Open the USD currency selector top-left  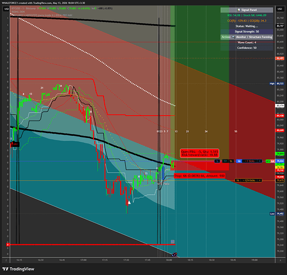7,9
